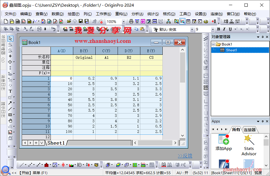Click the cell containing Original
This screenshot has height=176, width=270.
[x=84, y=57]
